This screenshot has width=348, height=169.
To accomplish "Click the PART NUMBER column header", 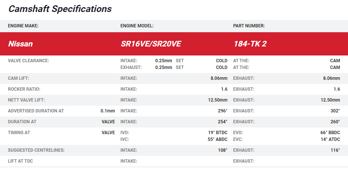I will pyautogui.click(x=249, y=26).
